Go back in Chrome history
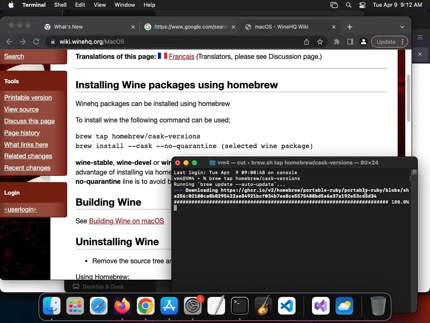The height and width of the screenshot is (323, 430). pos(9,42)
